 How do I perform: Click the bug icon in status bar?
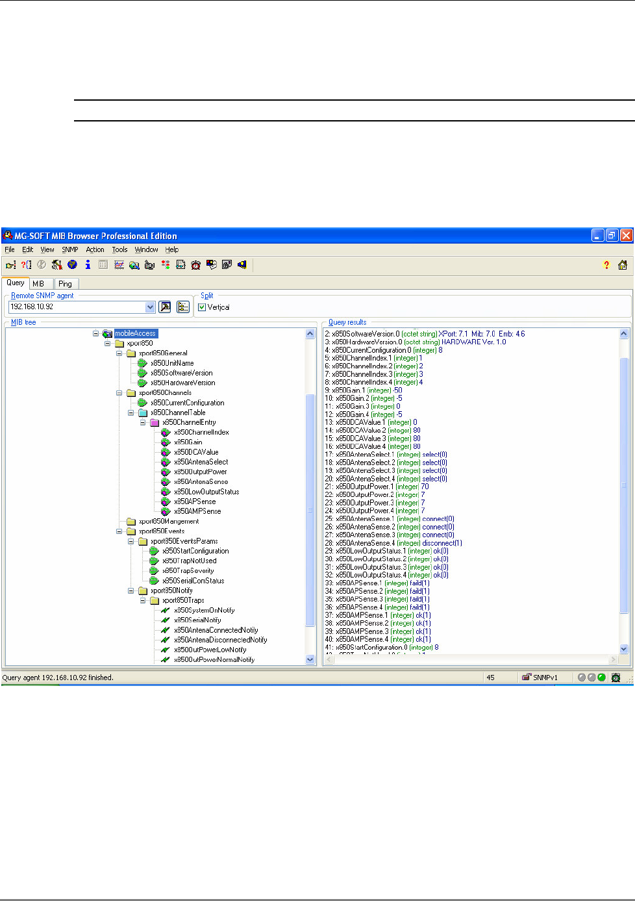(616, 678)
